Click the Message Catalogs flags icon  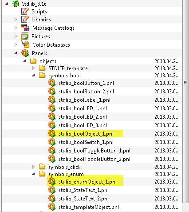[25, 28]
